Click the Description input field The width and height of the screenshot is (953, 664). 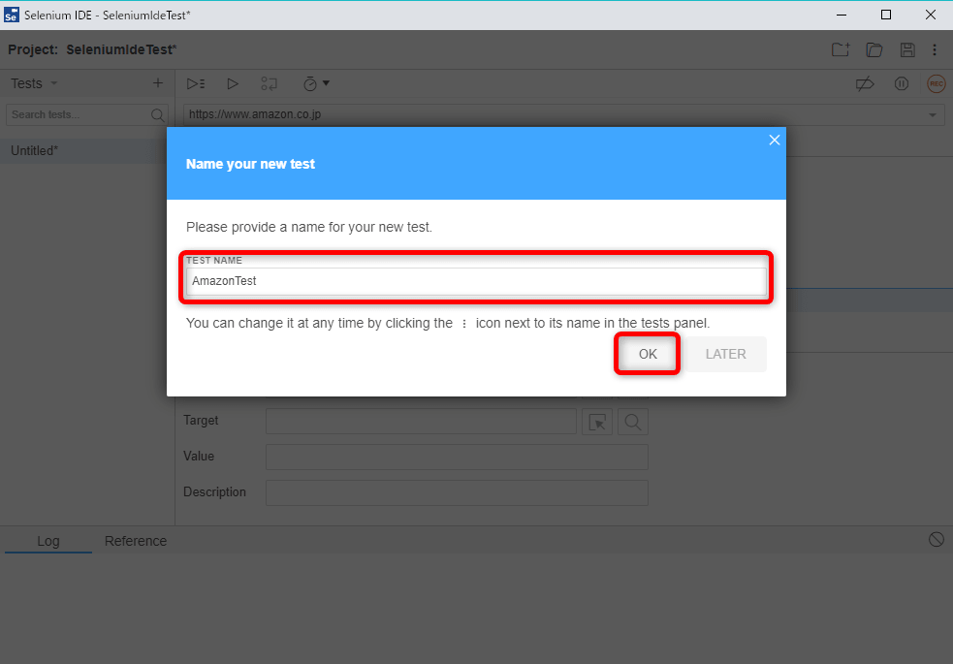(x=457, y=492)
